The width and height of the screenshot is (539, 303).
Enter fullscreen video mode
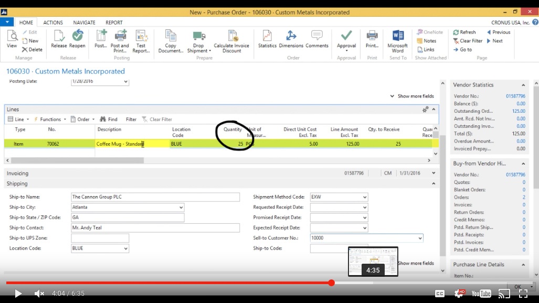click(x=523, y=294)
